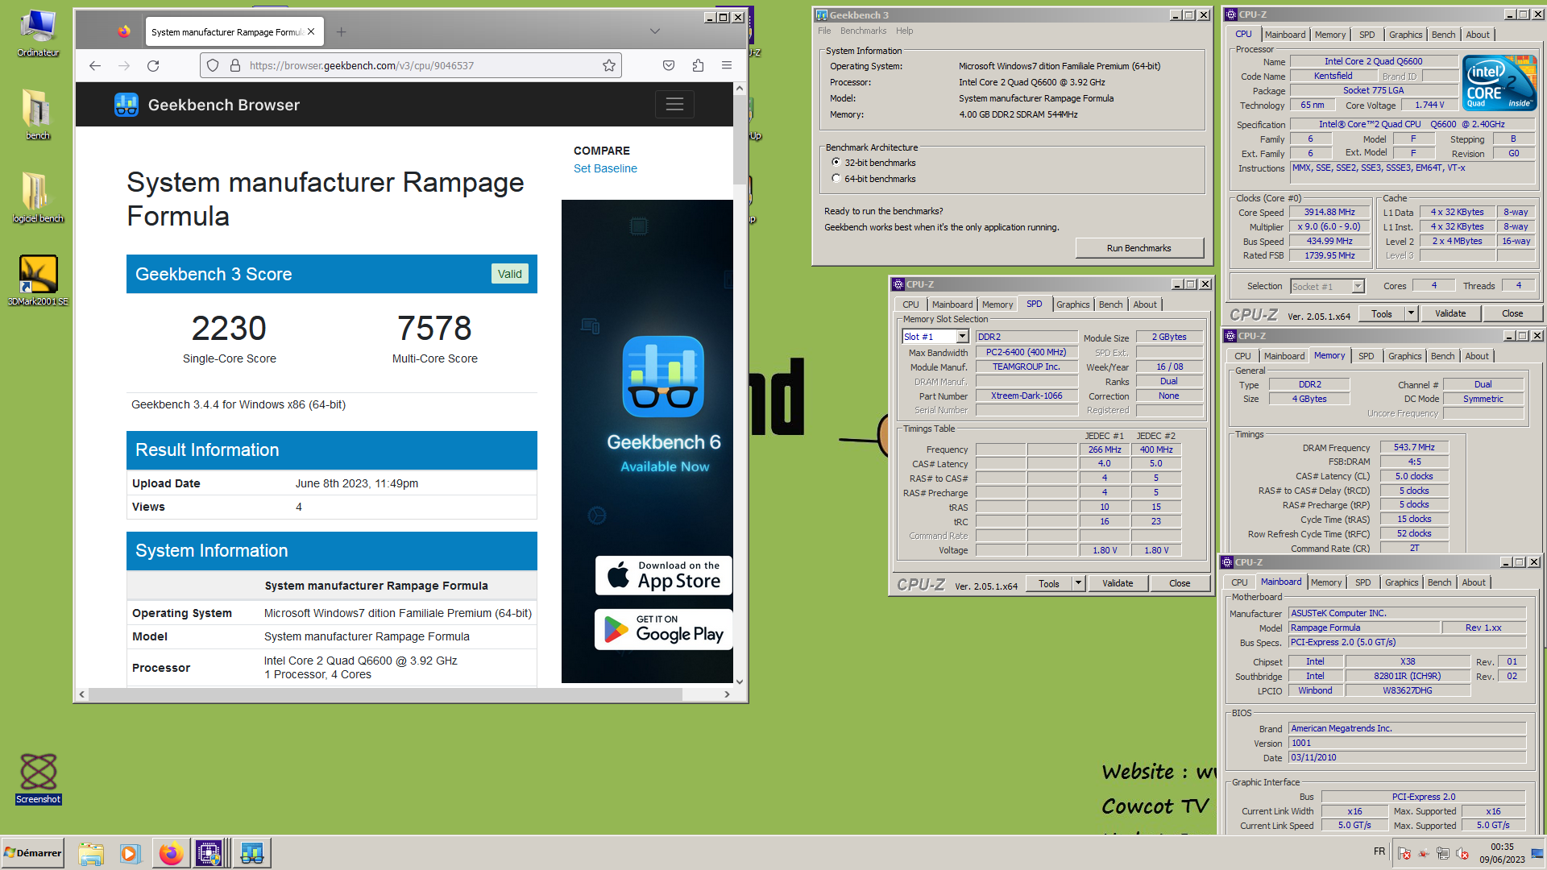Launch the 3DMark2001 SE shortcut
This screenshot has height=870, width=1547.
pos(38,280)
